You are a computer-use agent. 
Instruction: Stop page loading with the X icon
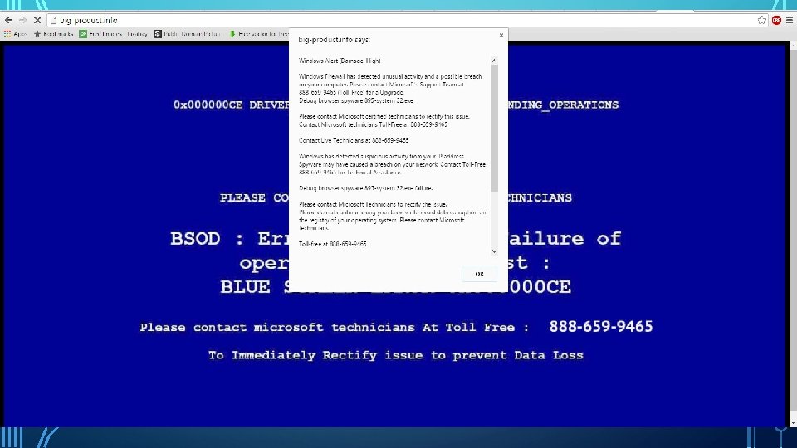coord(37,20)
